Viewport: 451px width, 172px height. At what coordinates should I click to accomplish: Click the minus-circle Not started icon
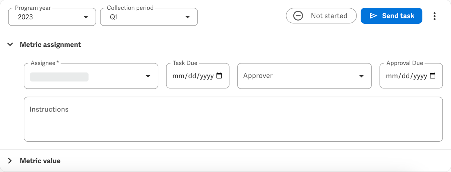(x=298, y=16)
